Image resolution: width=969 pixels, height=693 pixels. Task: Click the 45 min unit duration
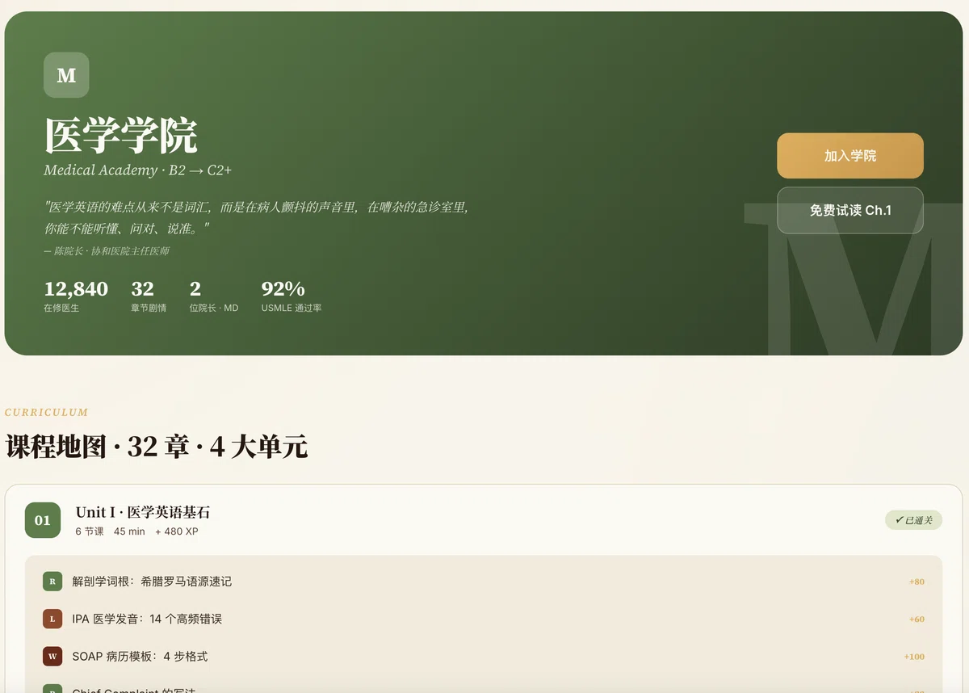(x=129, y=531)
